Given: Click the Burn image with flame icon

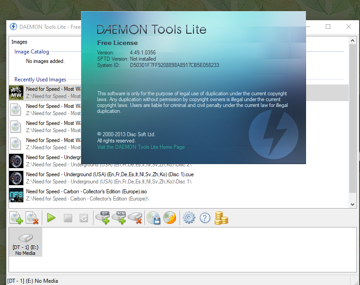Looking at the screenshot, I should point(170,218).
